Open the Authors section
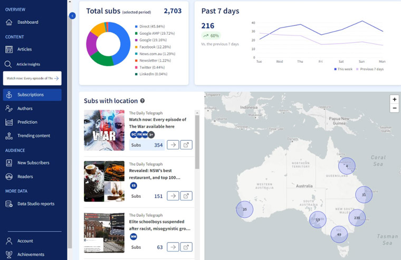Viewport: 401px width, 260px height. coord(25,109)
